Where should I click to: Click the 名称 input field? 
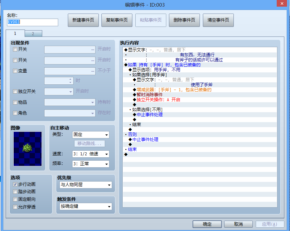pyautogui.click(x=33, y=22)
